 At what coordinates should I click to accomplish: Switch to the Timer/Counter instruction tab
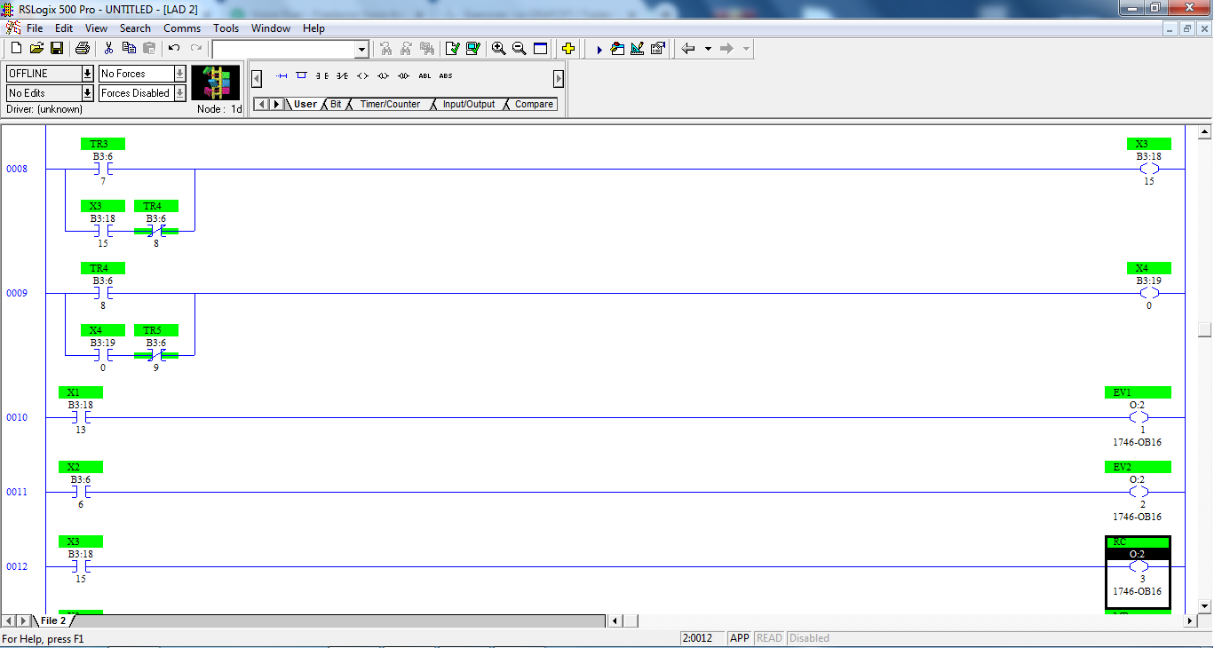pyautogui.click(x=393, y=104)
